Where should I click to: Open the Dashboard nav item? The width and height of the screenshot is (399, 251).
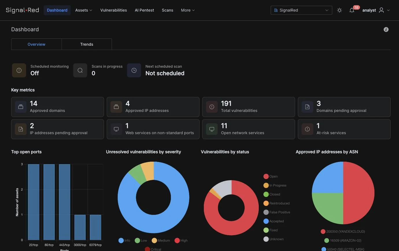57,10
